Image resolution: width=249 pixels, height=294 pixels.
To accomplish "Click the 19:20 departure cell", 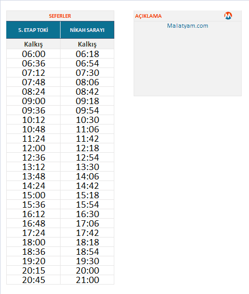I will click(x=33, y=261).
